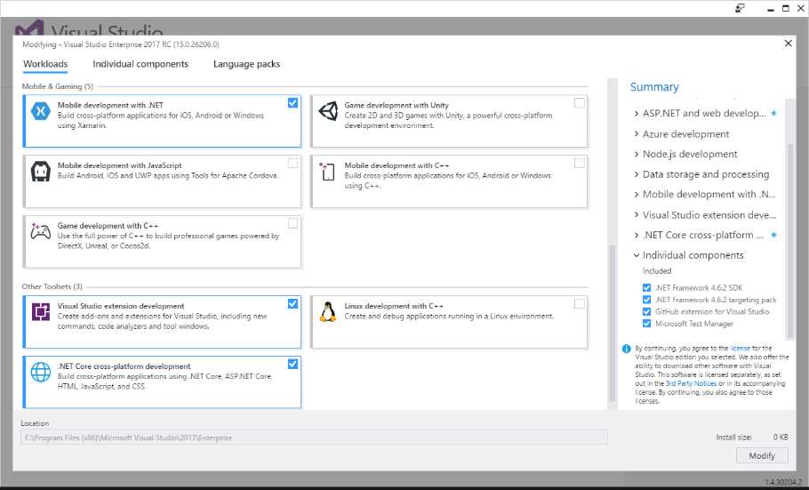
Task: Click the .NET Core globe icon
Action: (40, 373)
